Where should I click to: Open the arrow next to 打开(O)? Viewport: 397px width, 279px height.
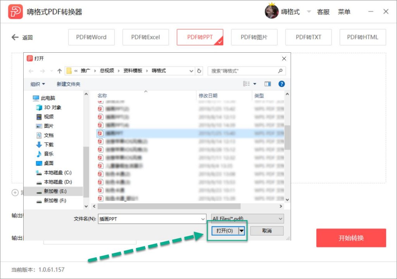pyautogui.click(x=242, y=231)
